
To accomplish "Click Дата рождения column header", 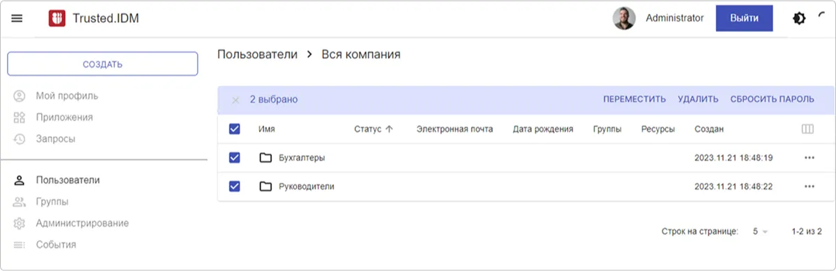I will (543, 129).
